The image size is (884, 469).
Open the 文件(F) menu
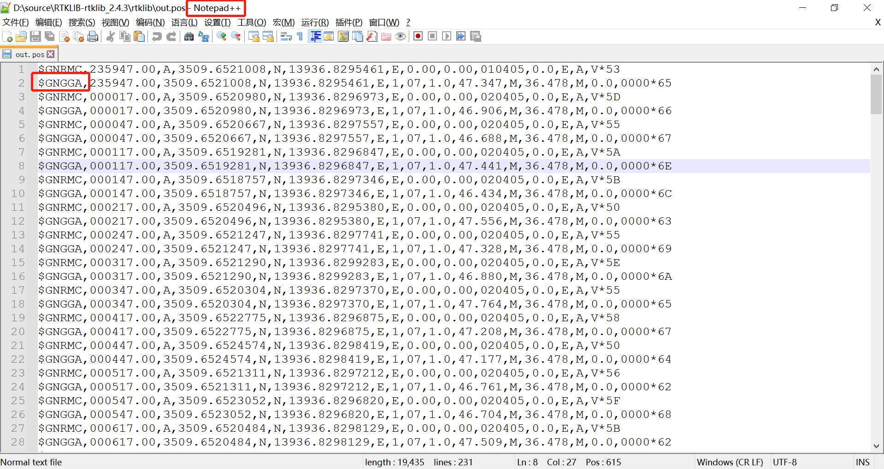pos(16,23)
